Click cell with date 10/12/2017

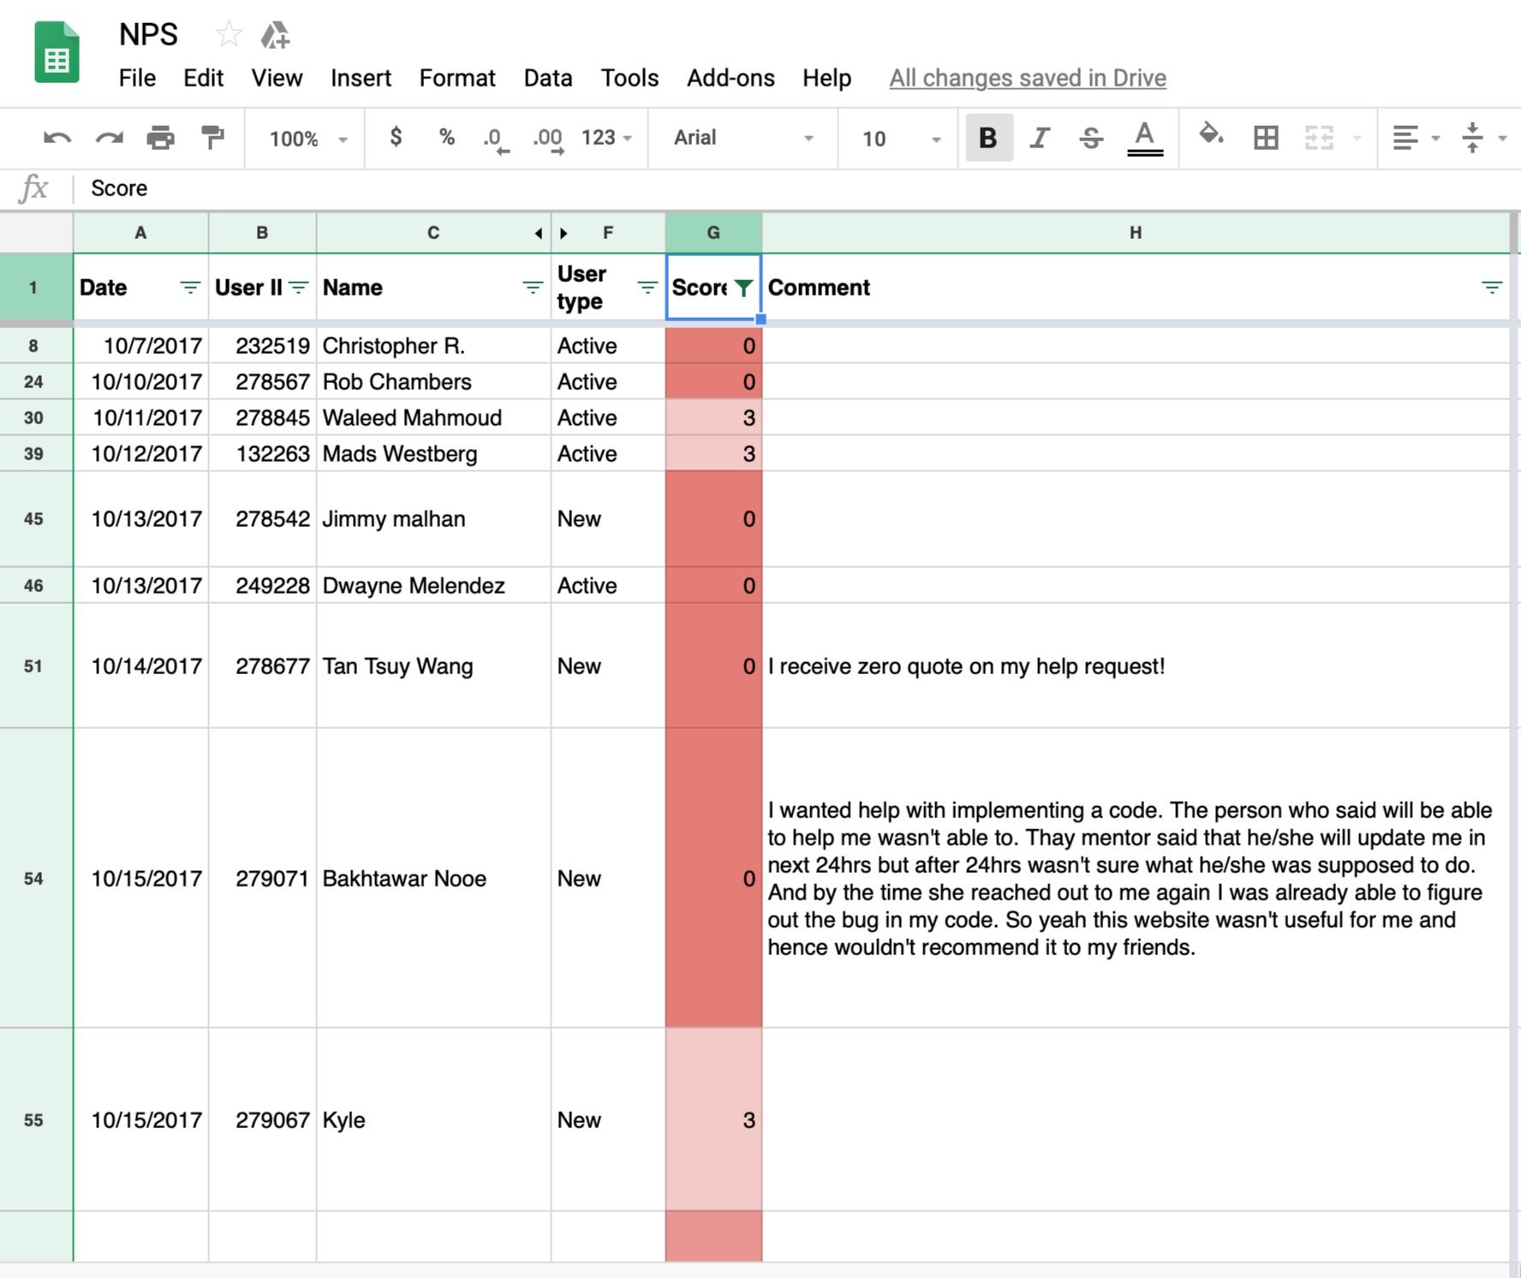pyautogui.click(x=140, y=454)
